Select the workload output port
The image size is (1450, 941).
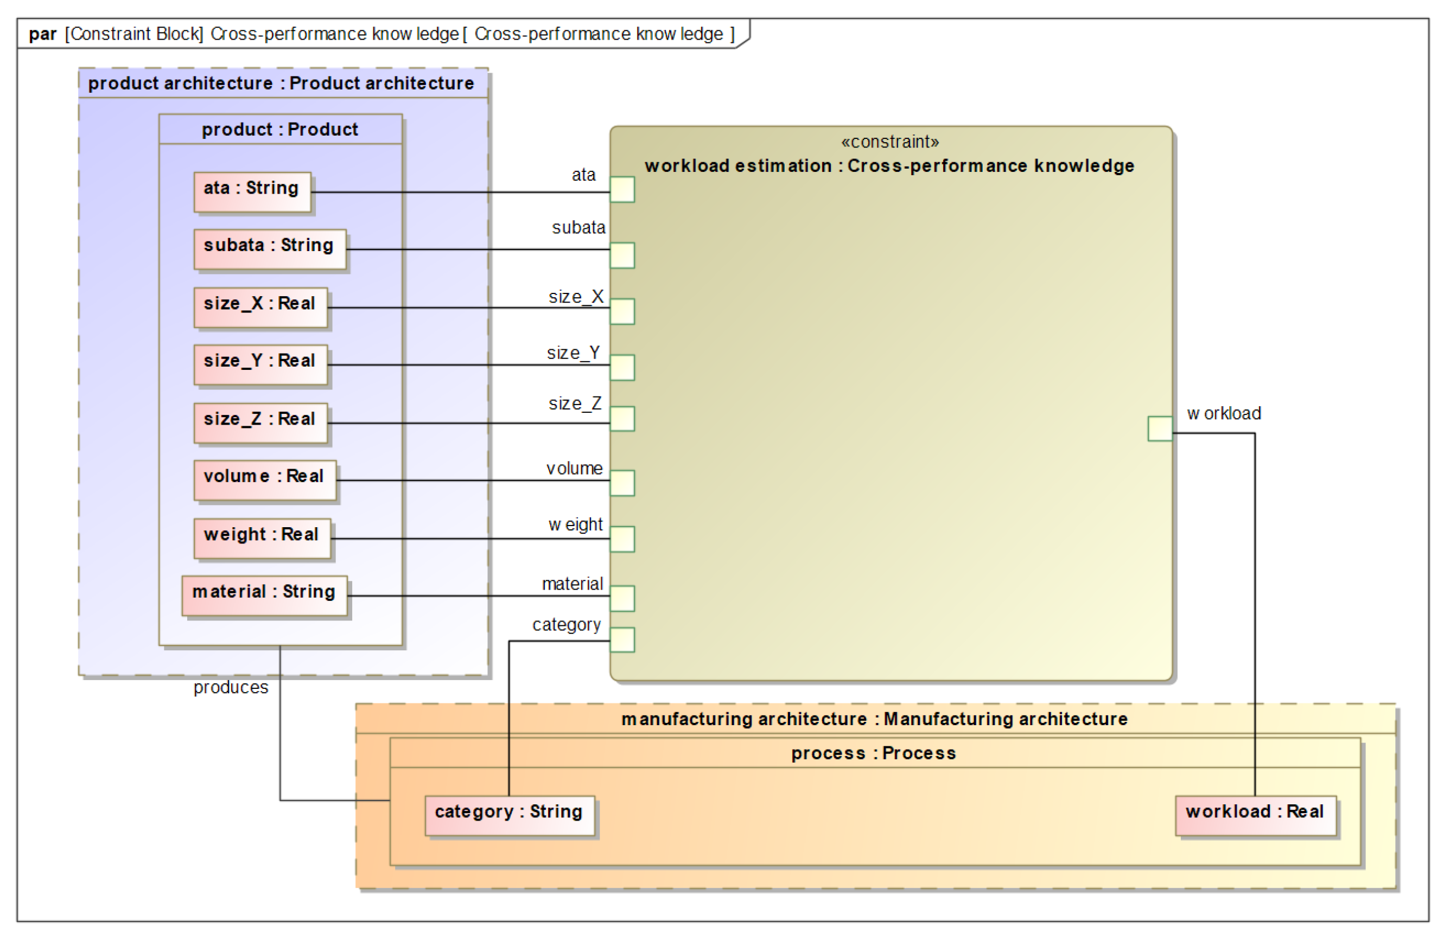point(1159,428)
